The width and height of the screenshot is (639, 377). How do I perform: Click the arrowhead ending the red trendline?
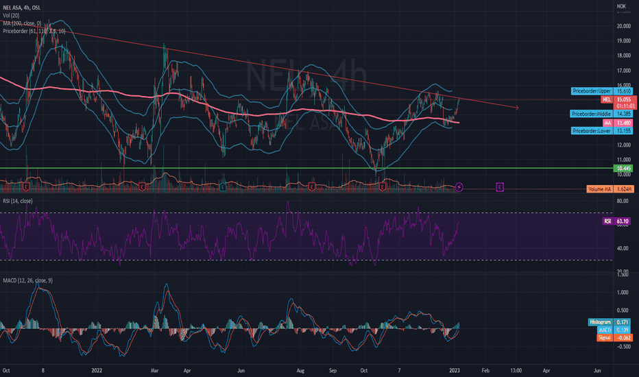[517, 108]
